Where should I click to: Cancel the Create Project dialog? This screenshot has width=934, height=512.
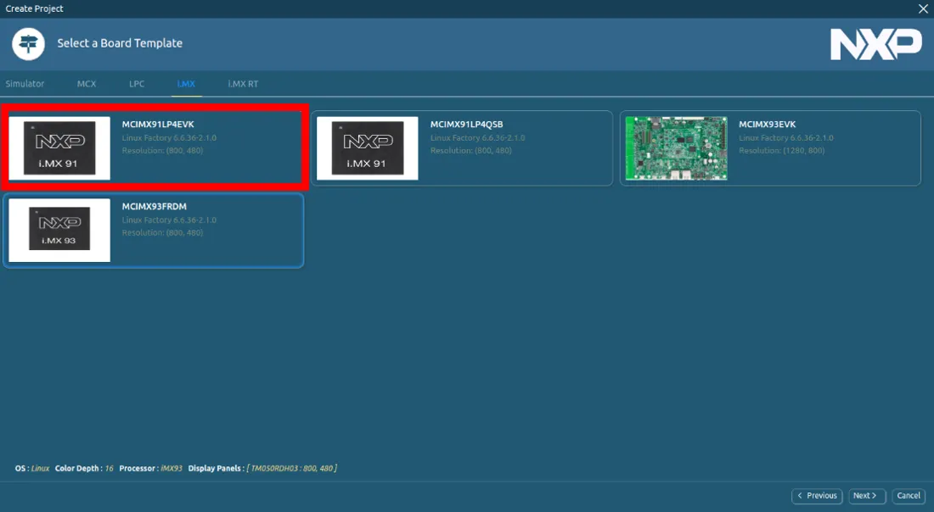(909, 496)
